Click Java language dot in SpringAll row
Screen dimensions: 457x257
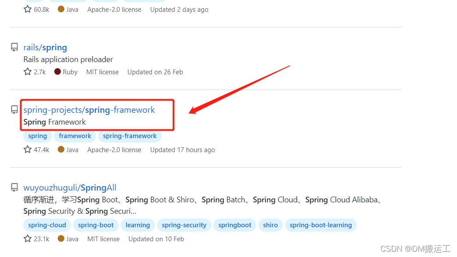(61, 238)
